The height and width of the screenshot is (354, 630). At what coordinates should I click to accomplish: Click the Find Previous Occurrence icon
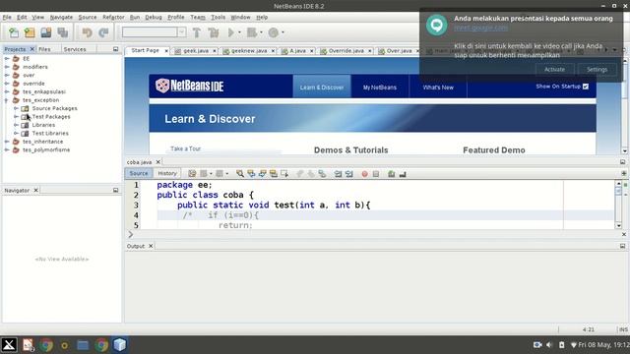[251, 174]
